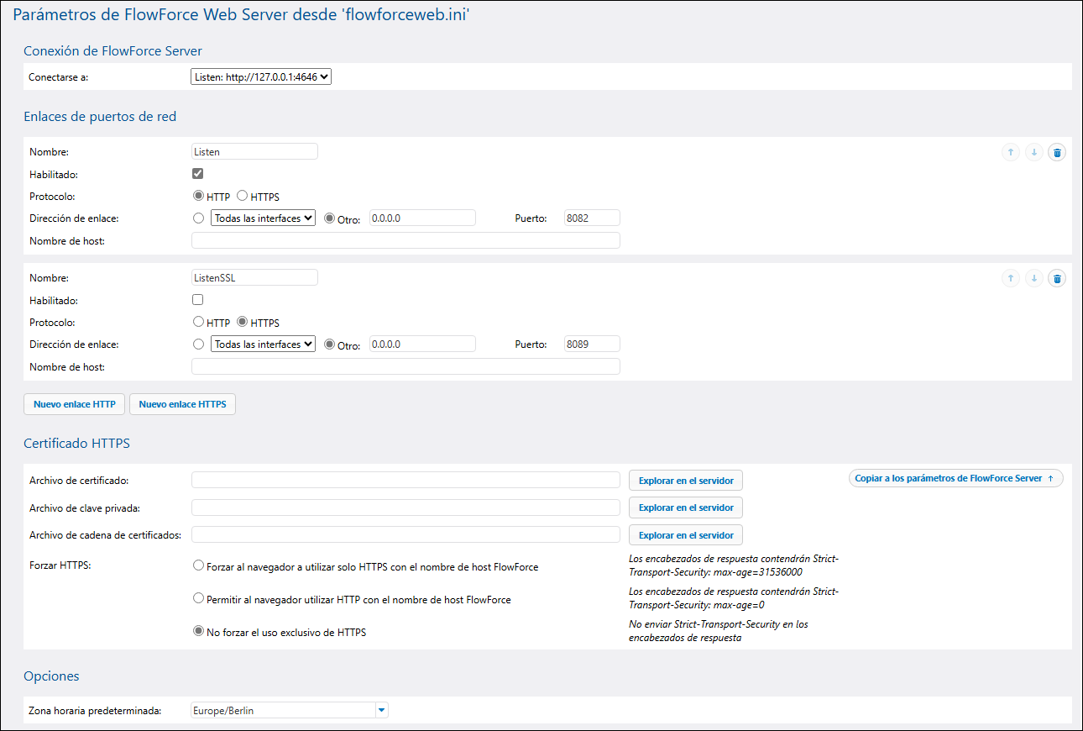Viewport: 1083px width, 731px height.
Task: Move the Listen binding down
Action: pos(1034,152)
